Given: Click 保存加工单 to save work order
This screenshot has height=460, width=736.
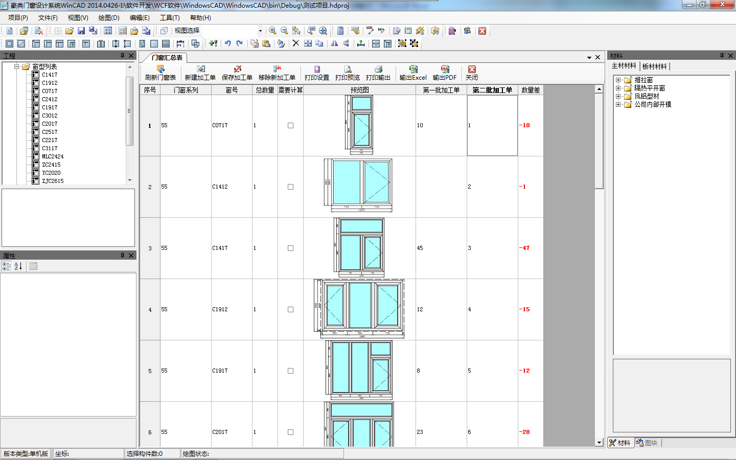Looking at the screenshot, I should [237, 73].
